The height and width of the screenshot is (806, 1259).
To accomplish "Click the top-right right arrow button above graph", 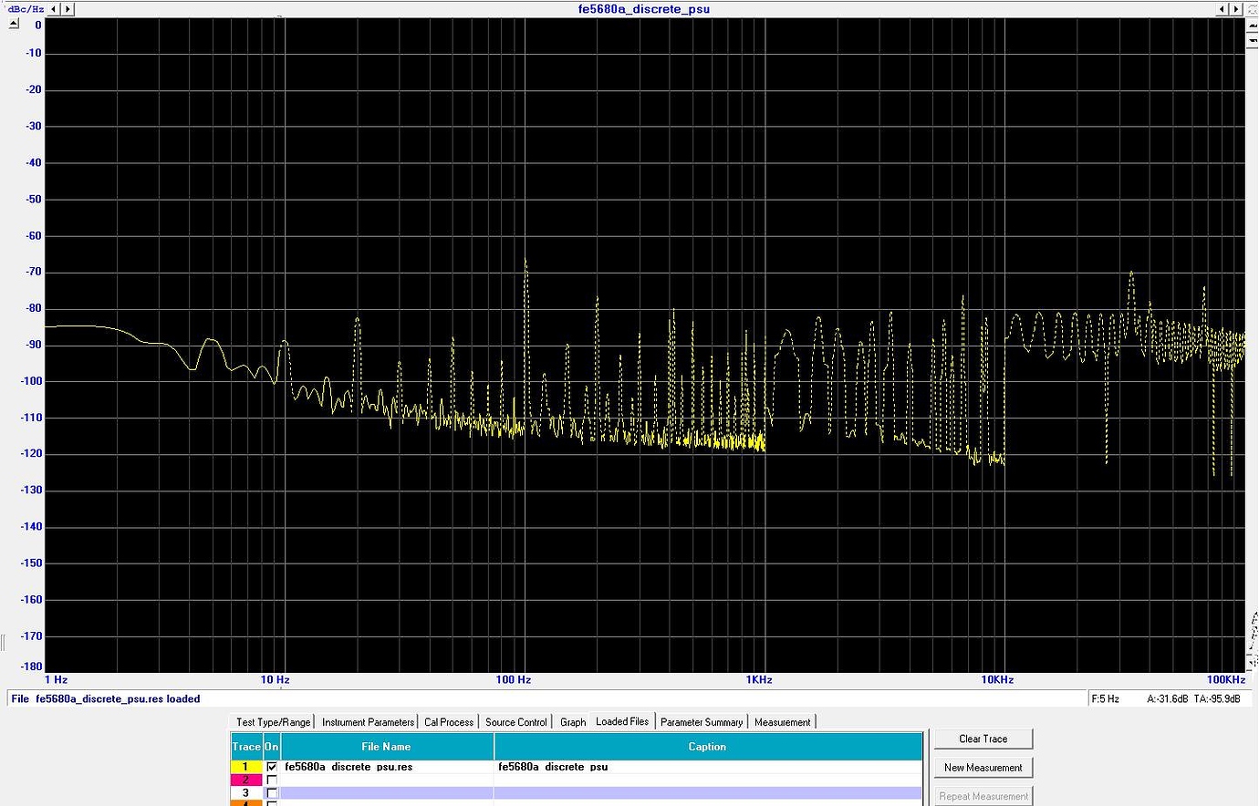I will click(1237, 9).
